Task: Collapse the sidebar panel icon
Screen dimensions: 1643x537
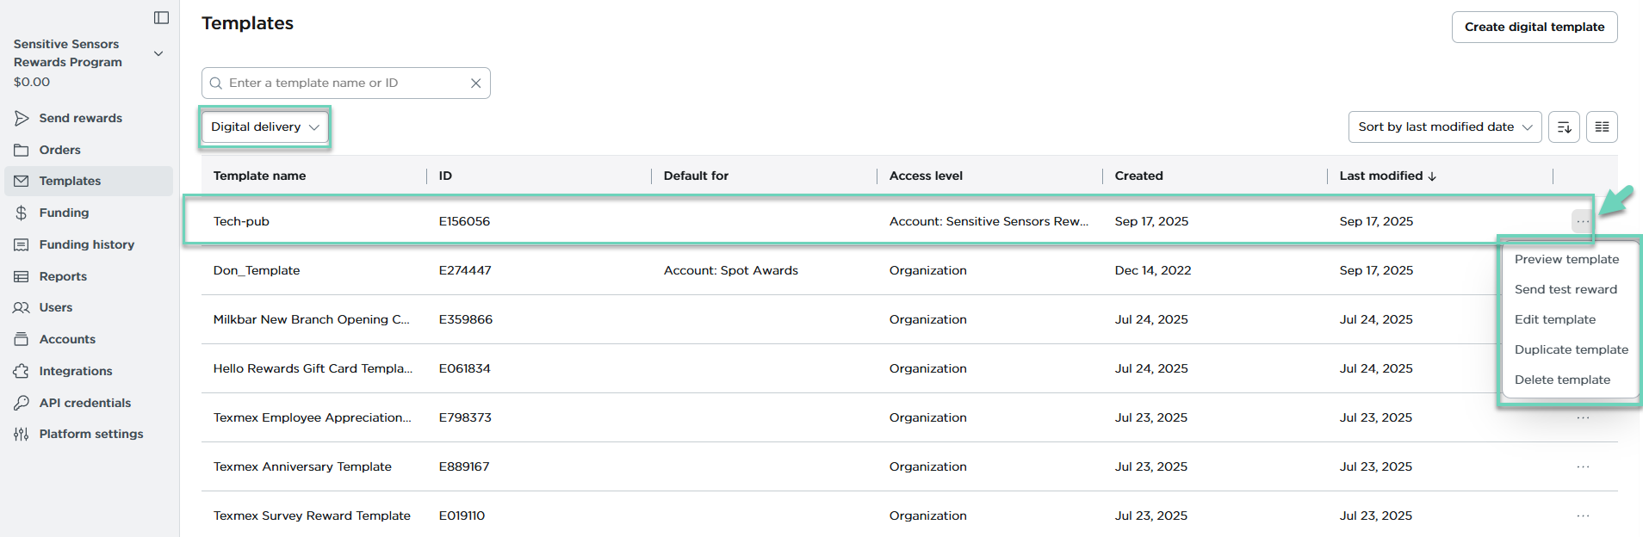Action: (x=161, y=17)
